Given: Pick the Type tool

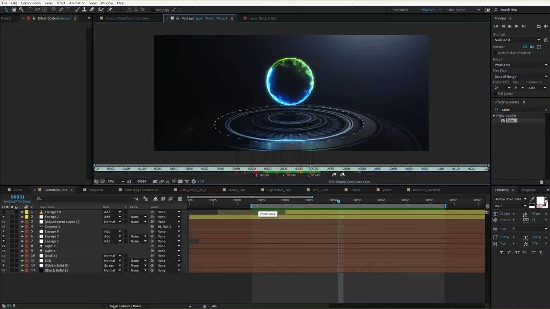Looking at the screenshot, I should [68, 9].
